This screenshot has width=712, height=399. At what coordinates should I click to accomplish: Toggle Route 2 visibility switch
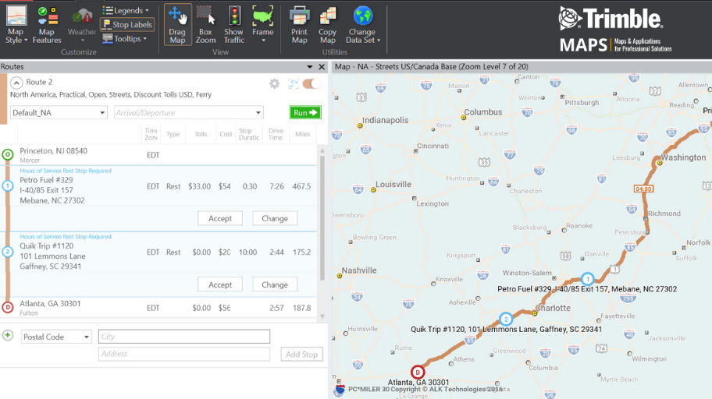tap(312, 83)
